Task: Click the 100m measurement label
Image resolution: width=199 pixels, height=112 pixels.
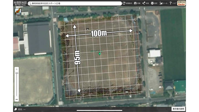Action: (99, 33)
